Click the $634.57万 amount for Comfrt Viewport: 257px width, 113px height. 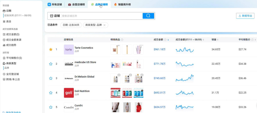click(159, 107)
